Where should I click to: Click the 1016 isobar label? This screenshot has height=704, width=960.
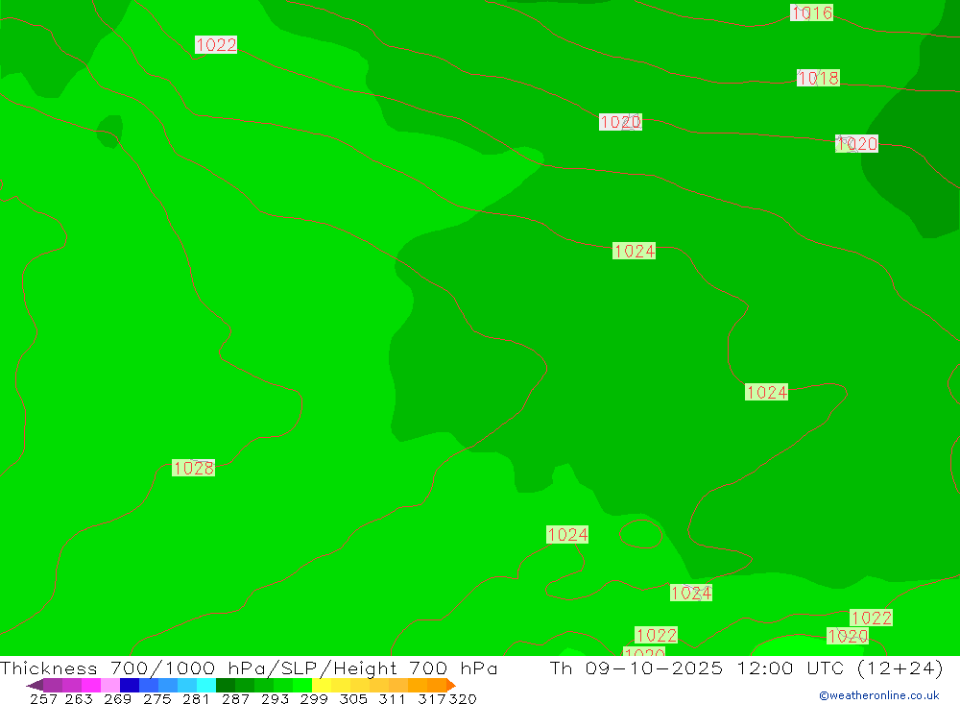811,12
